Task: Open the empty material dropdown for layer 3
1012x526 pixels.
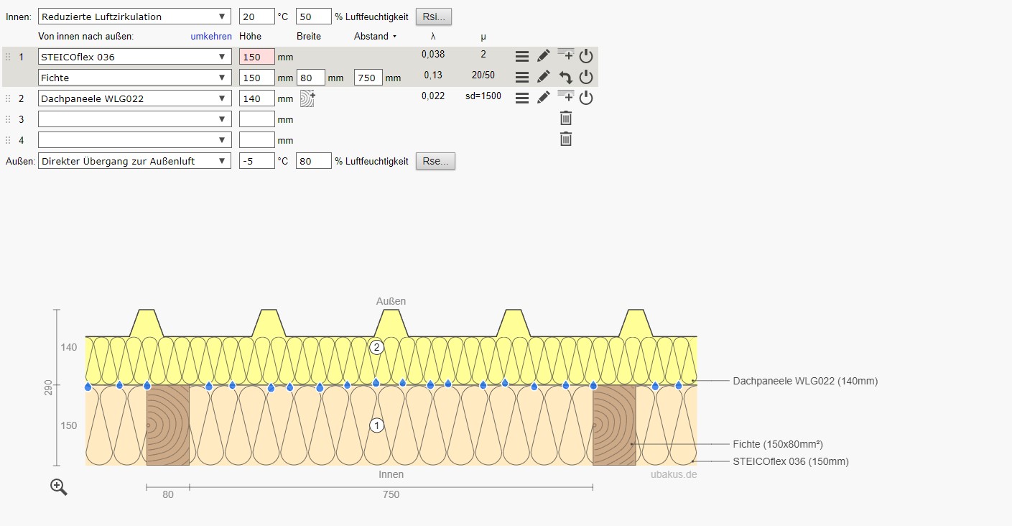Action: coord(134,119)
